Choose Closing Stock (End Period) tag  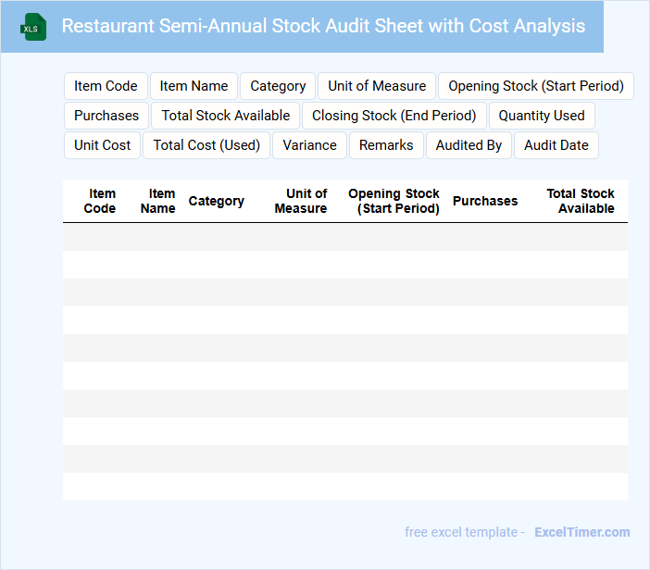394,116
